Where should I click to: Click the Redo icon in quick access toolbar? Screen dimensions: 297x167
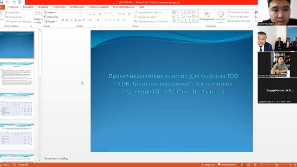tap(14, 2)
